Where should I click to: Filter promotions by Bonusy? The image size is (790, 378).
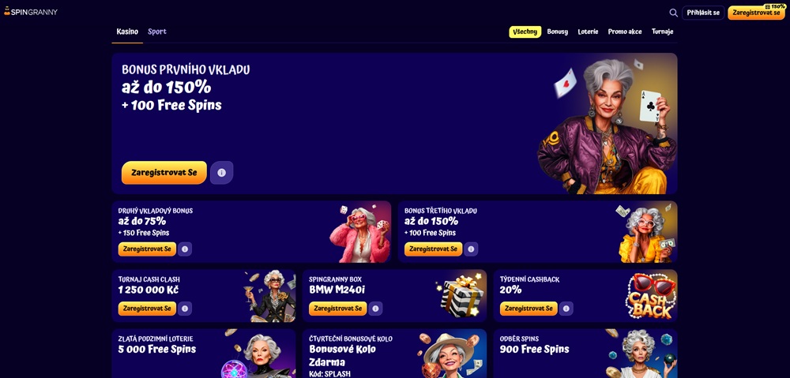[557, 32]
